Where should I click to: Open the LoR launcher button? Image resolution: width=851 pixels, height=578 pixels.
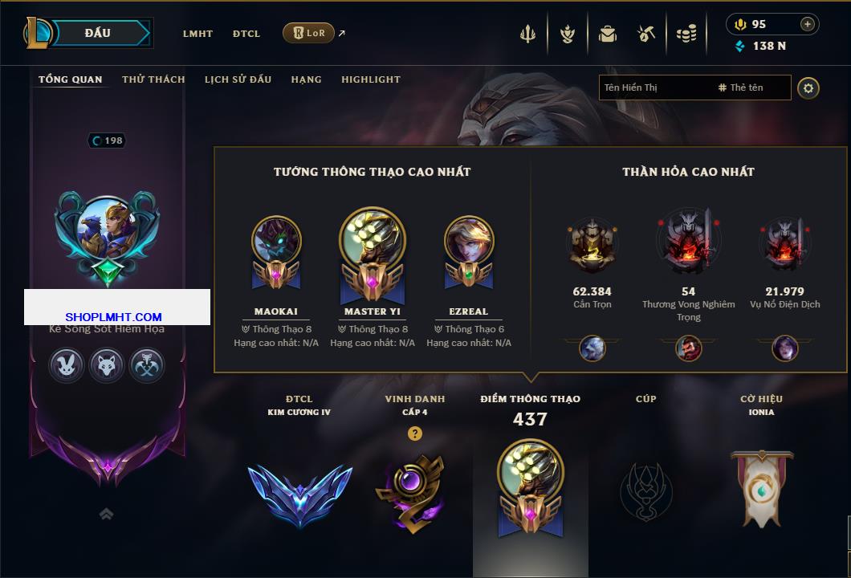[308, 33]
